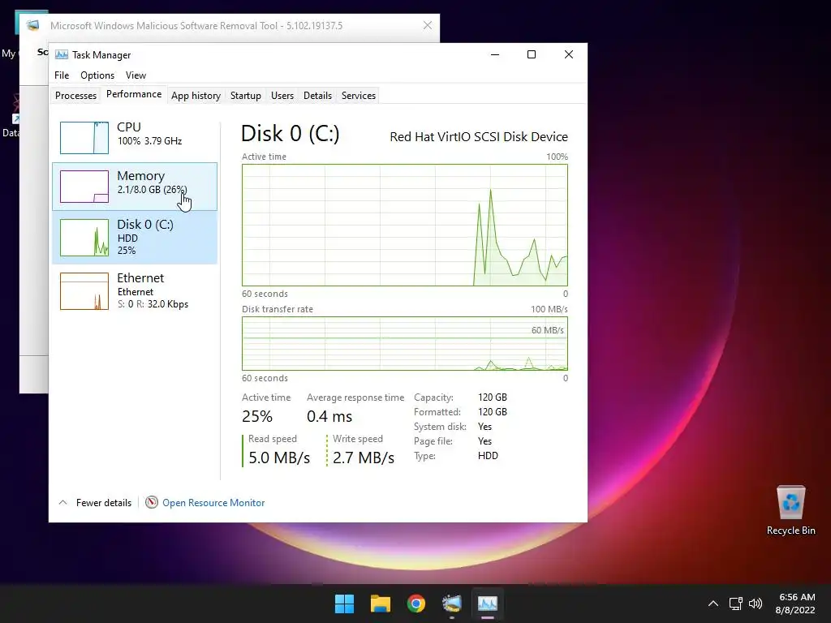Click the 2.7 MB/s write speed value

(364, 458)
